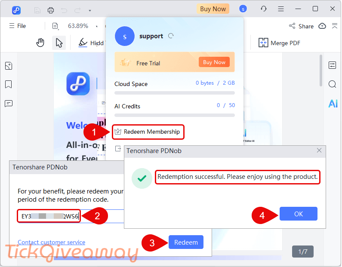Confirm with the OK button

[299, 214]
